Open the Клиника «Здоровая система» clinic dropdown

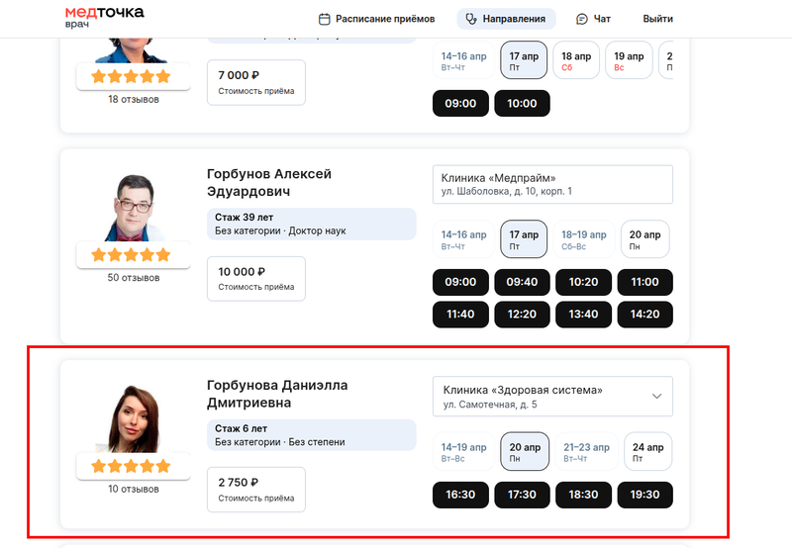click(552, 396)
